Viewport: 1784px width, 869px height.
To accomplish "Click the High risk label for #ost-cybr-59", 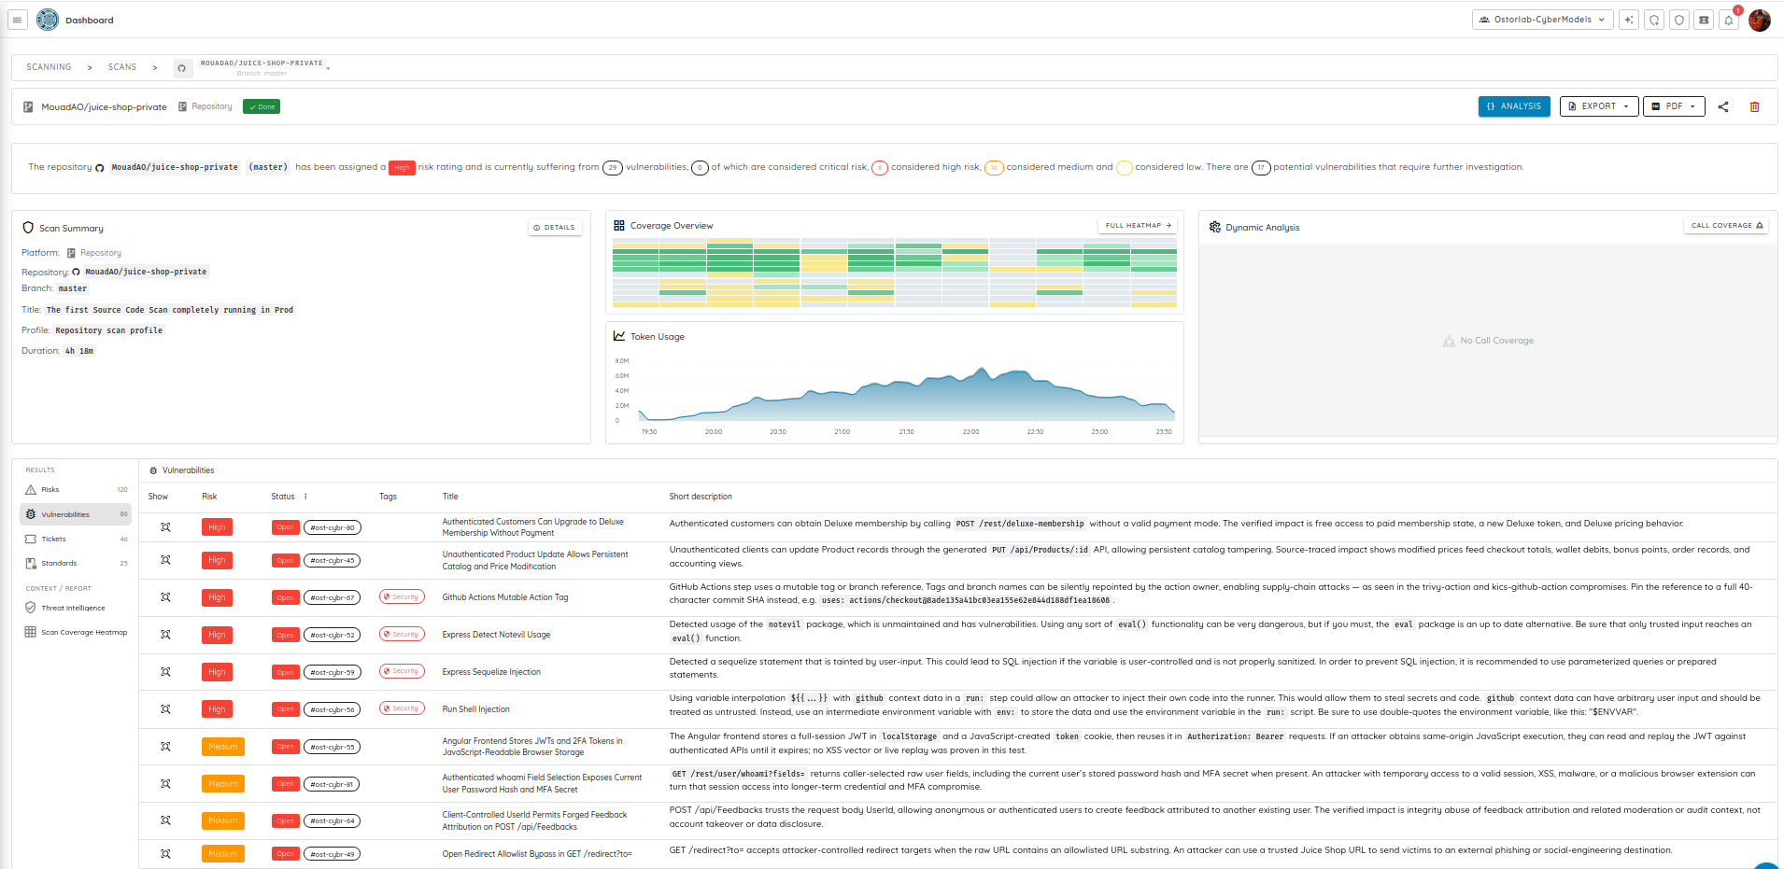I will 217,672.
